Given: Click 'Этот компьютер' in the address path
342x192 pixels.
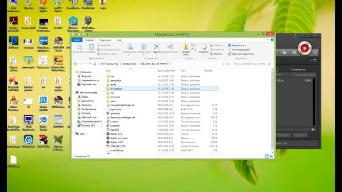Looking at the screenshot, I should 109,64.
